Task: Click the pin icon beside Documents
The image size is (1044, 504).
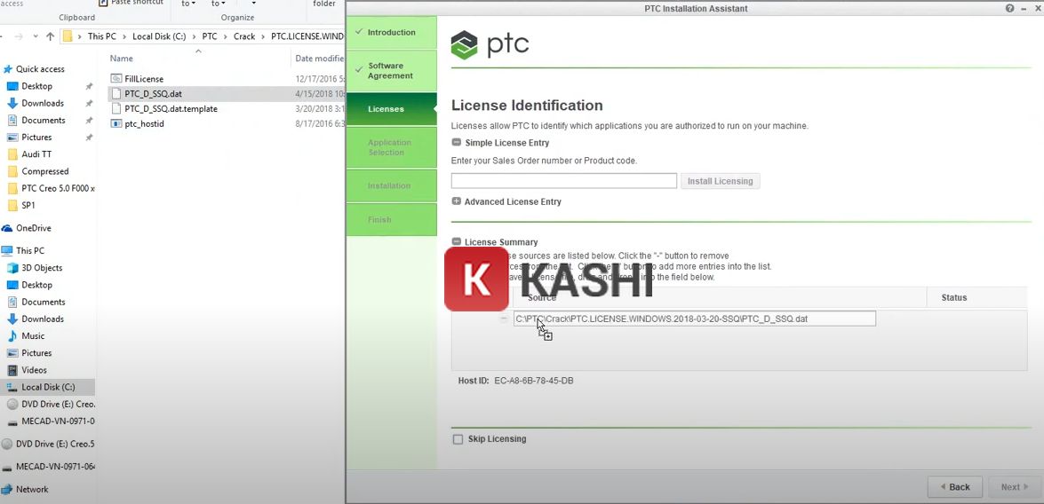Action: [89, 121]
